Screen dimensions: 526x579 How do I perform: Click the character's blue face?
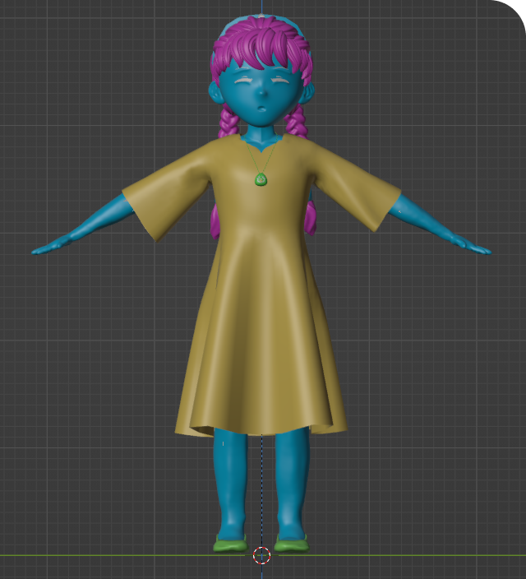click(x=261, y=97)
